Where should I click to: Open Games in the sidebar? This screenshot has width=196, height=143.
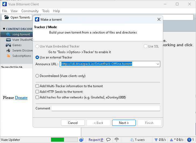(16, 45)
